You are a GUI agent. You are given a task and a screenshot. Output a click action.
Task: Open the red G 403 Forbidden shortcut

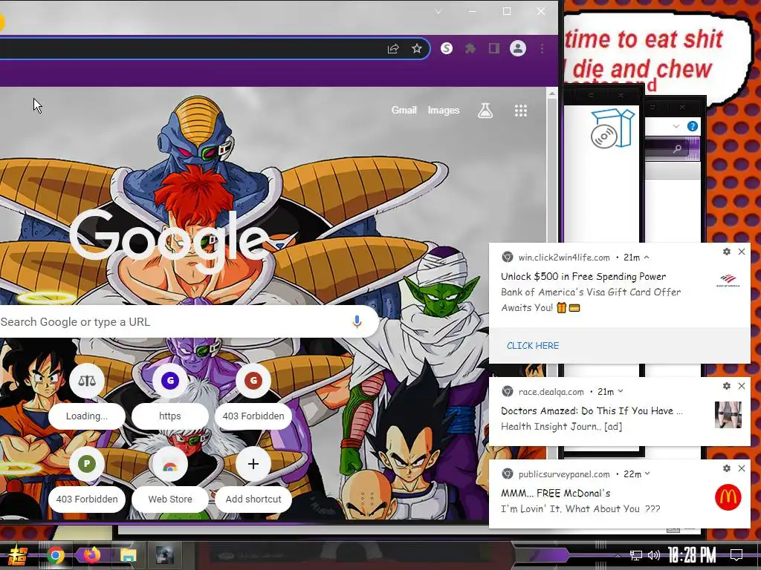[x=253, y=395]
